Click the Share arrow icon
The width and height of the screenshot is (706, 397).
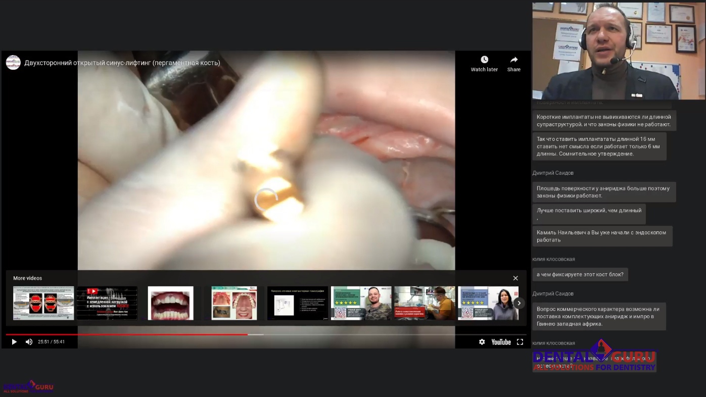tap(513, 60)
